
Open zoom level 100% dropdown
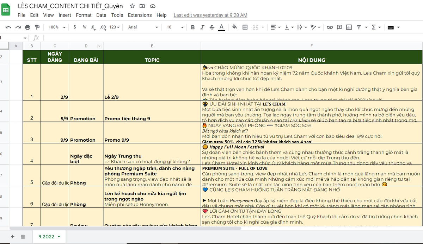tap(57, 27)
